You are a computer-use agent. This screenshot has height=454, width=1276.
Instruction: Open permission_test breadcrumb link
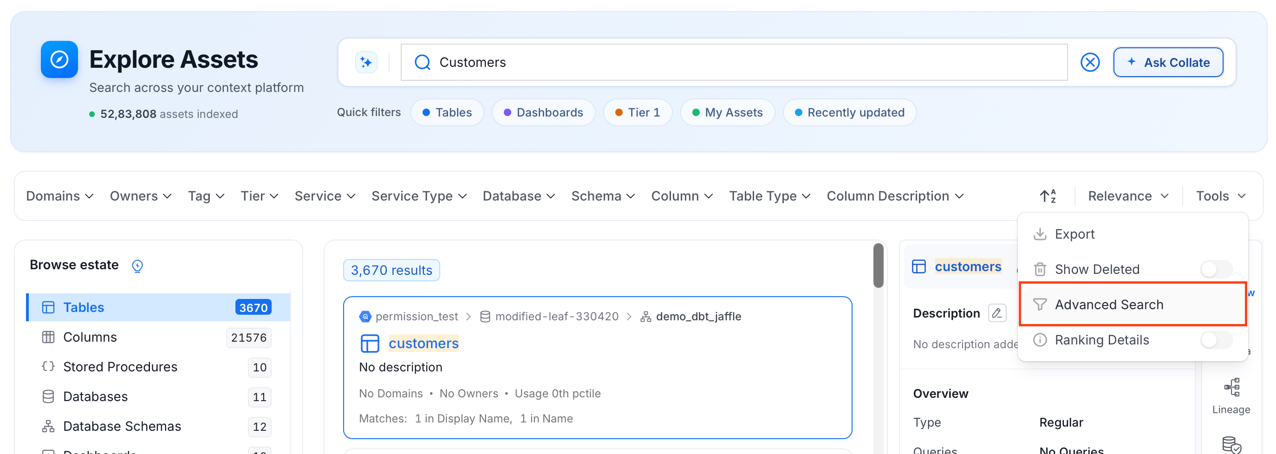(417, 317)
